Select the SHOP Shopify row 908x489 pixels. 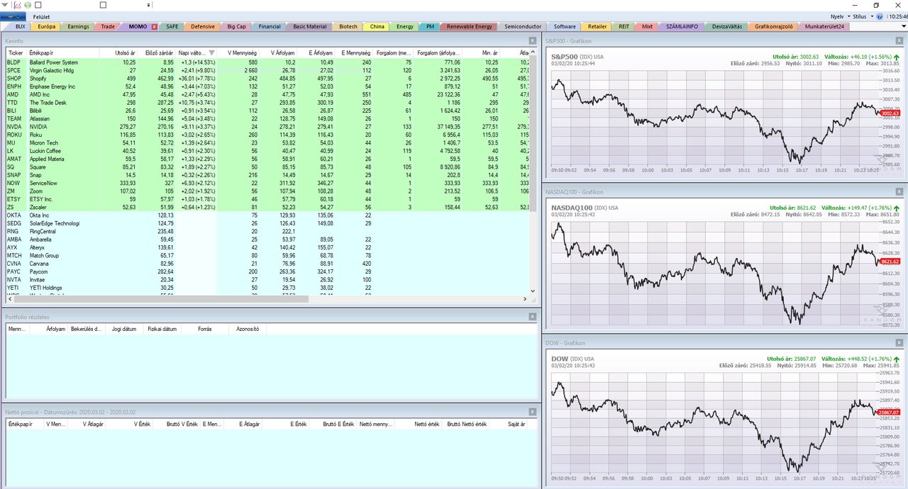pos(268,79)
